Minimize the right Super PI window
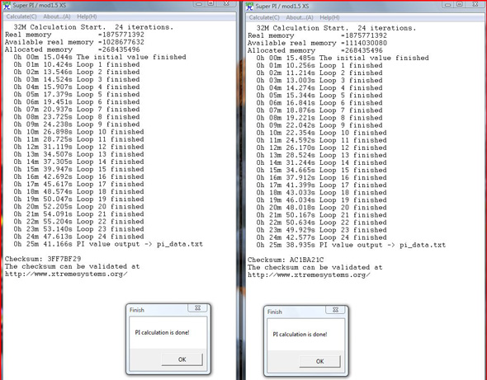This screenshot has width=487, height=380. (448, 5)
